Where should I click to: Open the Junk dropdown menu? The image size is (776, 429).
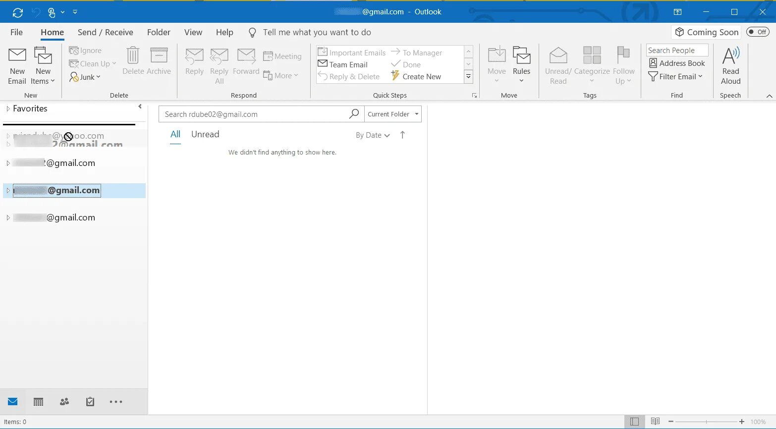pos(85,77)
